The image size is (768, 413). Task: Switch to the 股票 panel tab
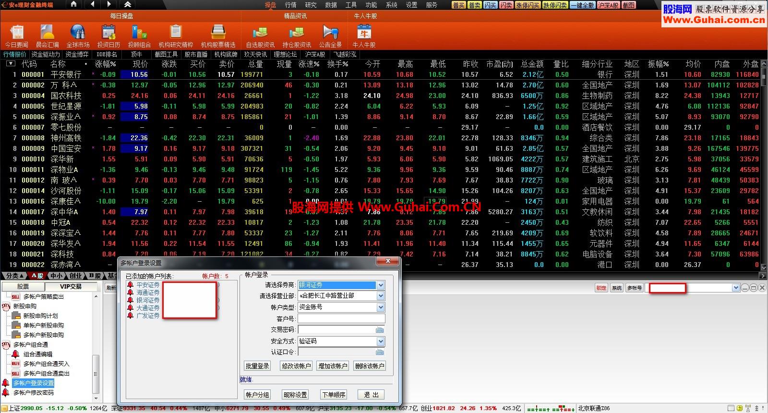[23, 286]
